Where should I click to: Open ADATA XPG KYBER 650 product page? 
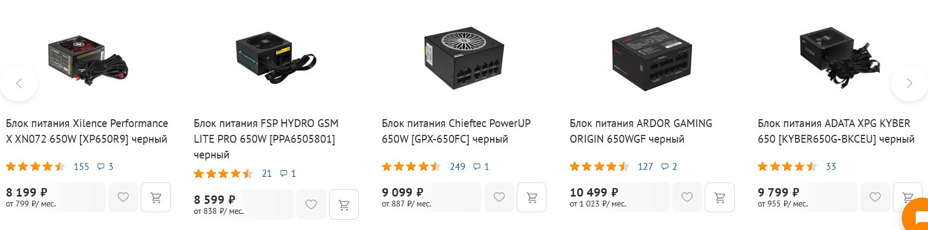(836, 131)
